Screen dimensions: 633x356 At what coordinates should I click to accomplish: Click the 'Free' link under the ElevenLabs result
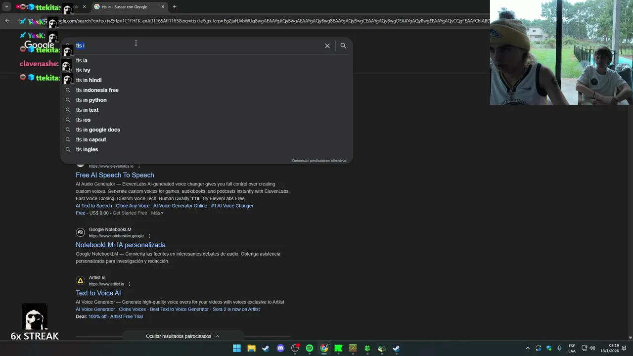(x=81, y=213)
